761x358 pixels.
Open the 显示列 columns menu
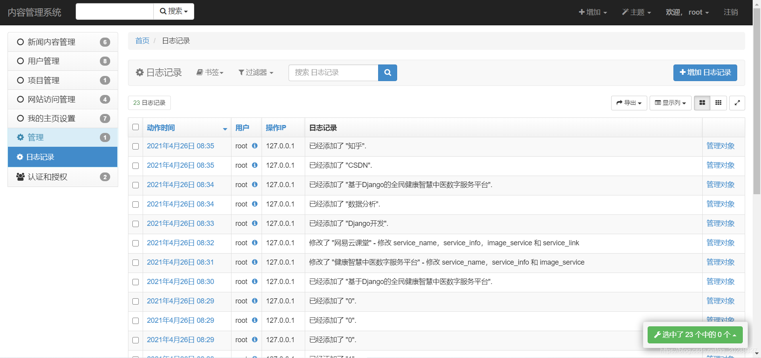pos(670,103)
